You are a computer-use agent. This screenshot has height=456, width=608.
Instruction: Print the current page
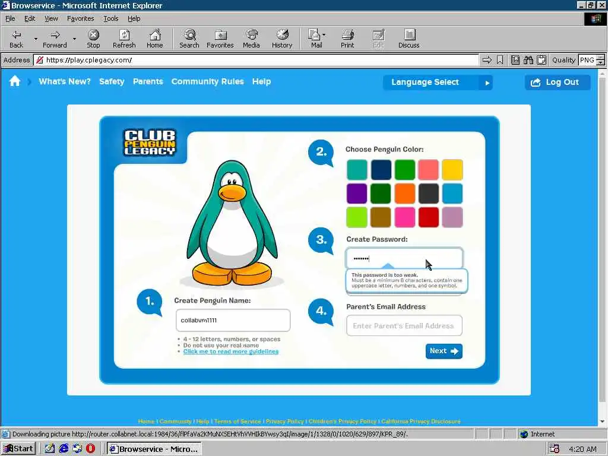point(347,39)
